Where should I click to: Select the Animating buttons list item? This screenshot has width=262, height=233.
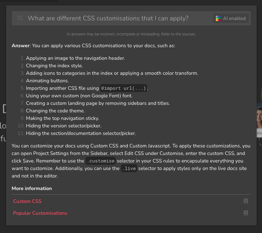[47, 81]
